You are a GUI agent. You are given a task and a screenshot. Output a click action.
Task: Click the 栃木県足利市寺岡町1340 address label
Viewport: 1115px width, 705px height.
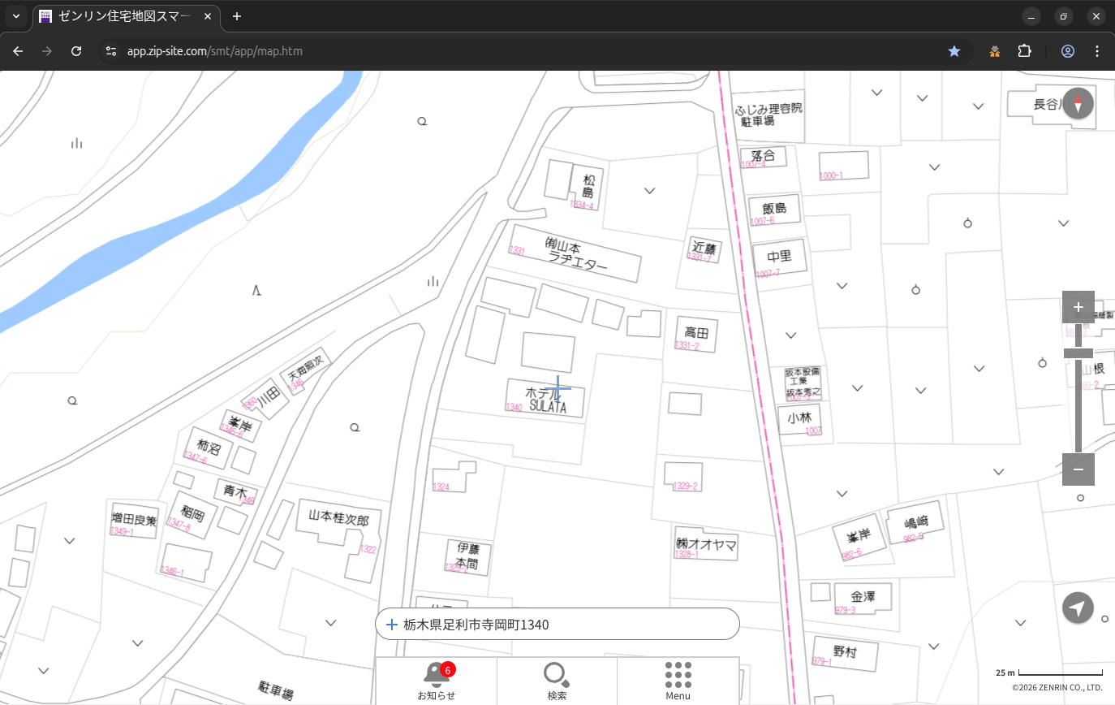(x=476, y=625)
